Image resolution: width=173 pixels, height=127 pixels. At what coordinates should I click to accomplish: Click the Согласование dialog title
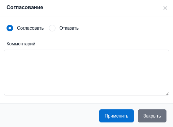[25, 8]
